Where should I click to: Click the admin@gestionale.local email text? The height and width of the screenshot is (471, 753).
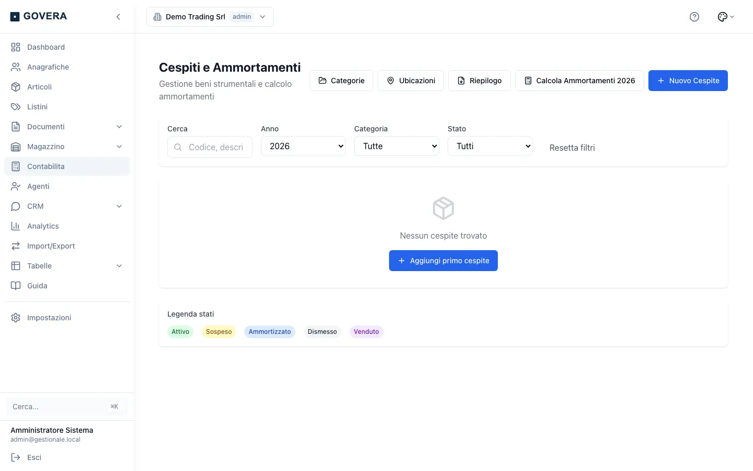coord(45,440)
